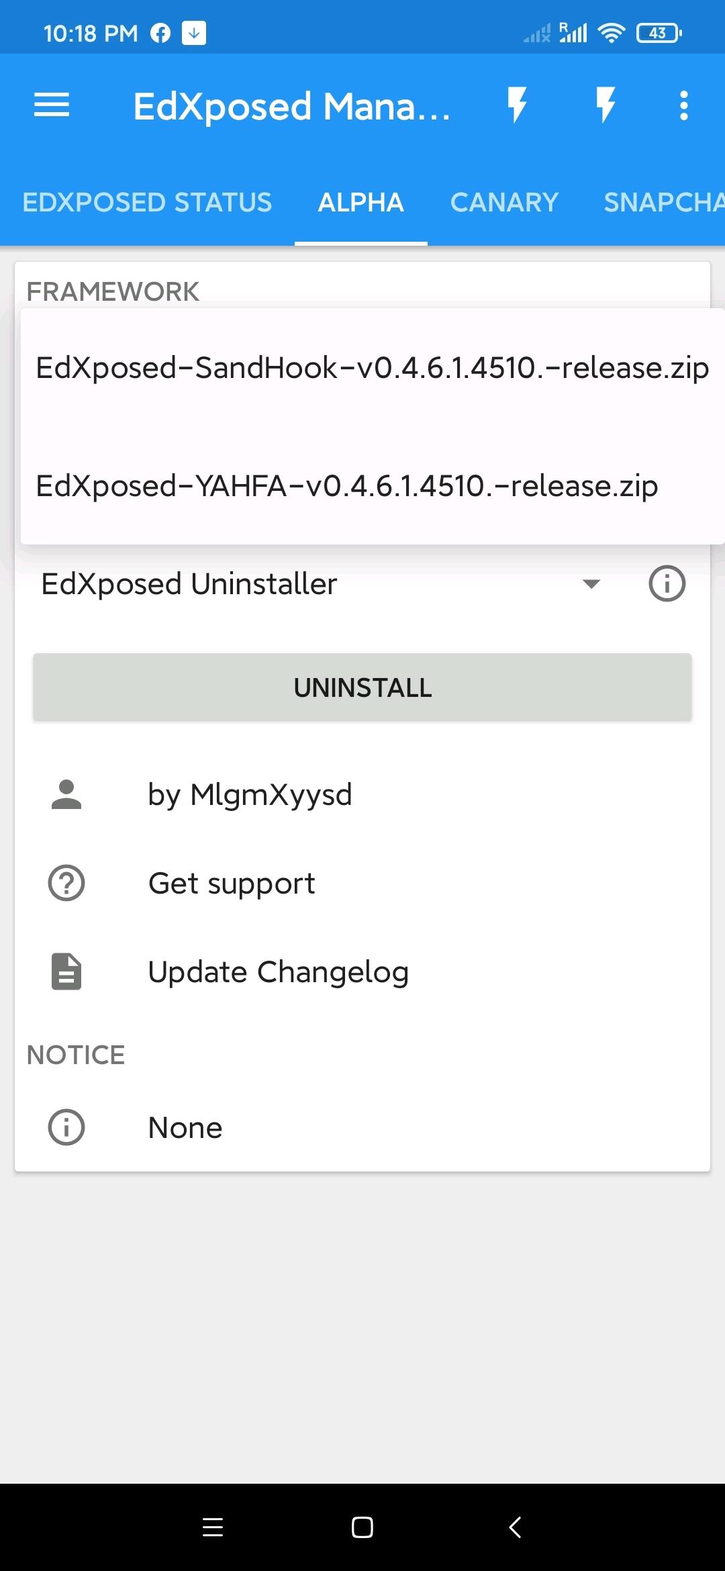Choose EdXposed-YAHFA release zip option

pos(346,486)
